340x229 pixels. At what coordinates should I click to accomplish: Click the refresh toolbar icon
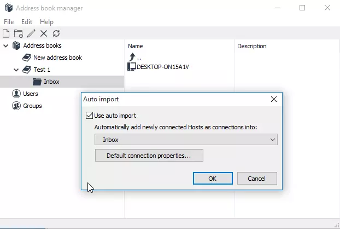(56, 33)
